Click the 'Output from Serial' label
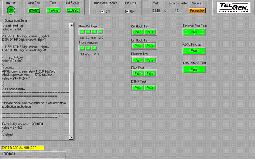The height and width of the screenshot is (159, 255). click(x=16, y=20)
